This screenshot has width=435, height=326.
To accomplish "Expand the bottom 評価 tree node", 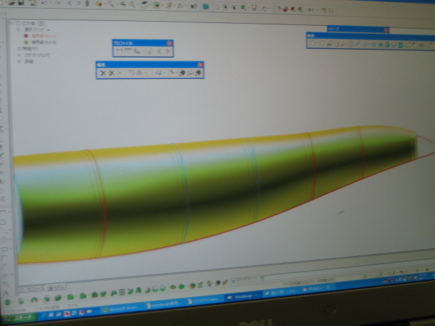I will (x=19, y=62).
